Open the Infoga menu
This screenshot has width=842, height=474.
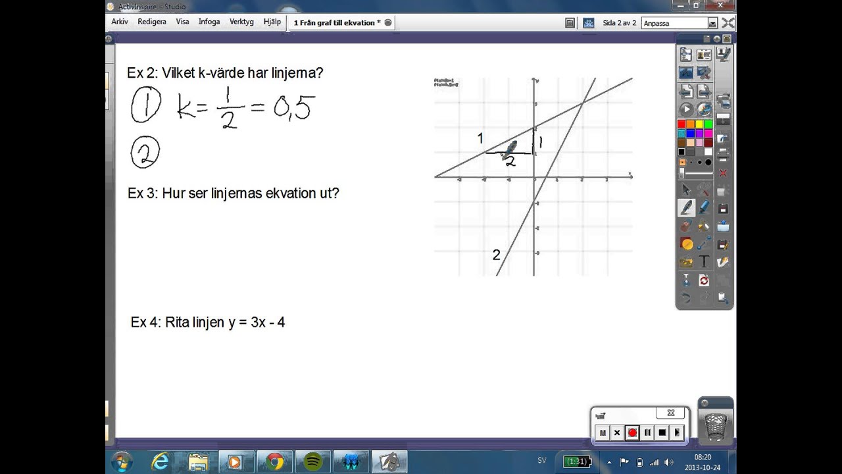[x=209, y=22]
